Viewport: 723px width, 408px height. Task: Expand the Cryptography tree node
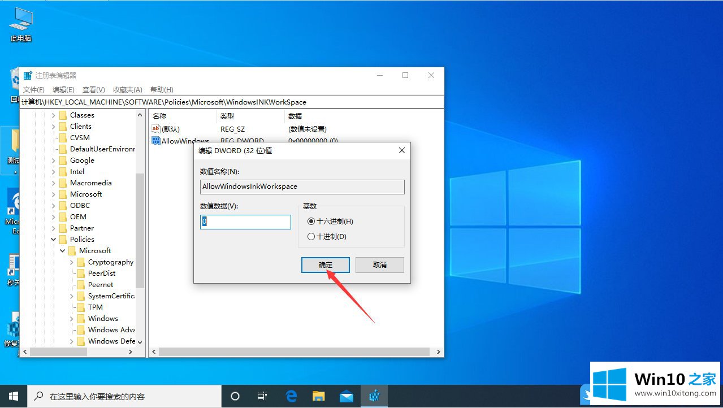coord(72,262)
